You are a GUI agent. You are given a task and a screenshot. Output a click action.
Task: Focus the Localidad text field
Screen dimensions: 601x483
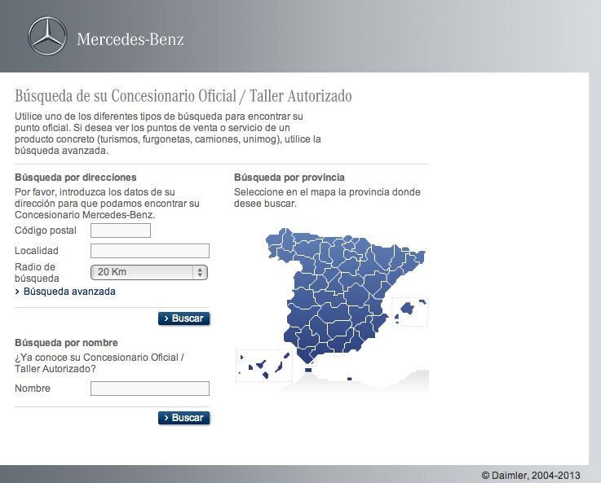[x=149, y=251]
